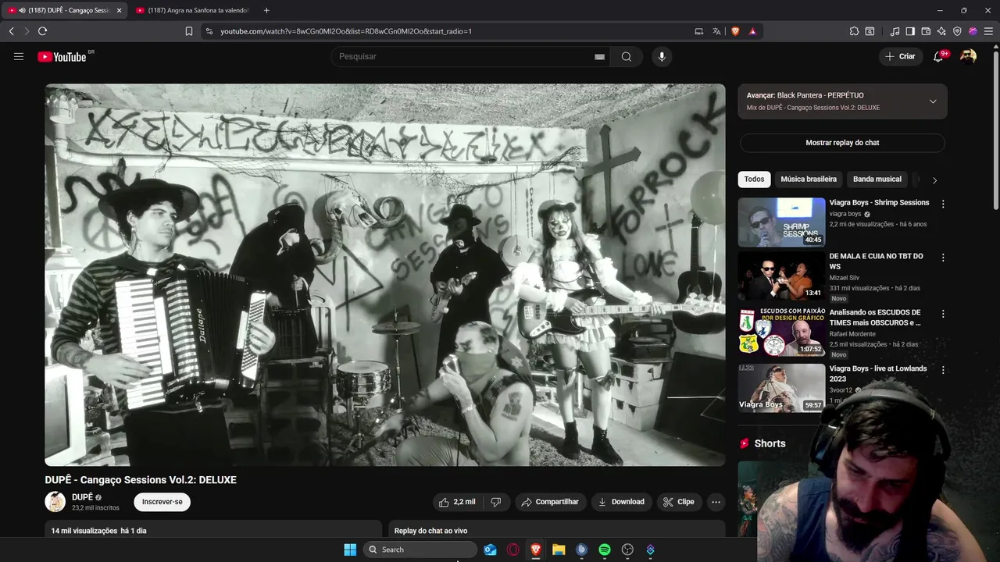Start voice search with the microphone

(x=662, y=56)
